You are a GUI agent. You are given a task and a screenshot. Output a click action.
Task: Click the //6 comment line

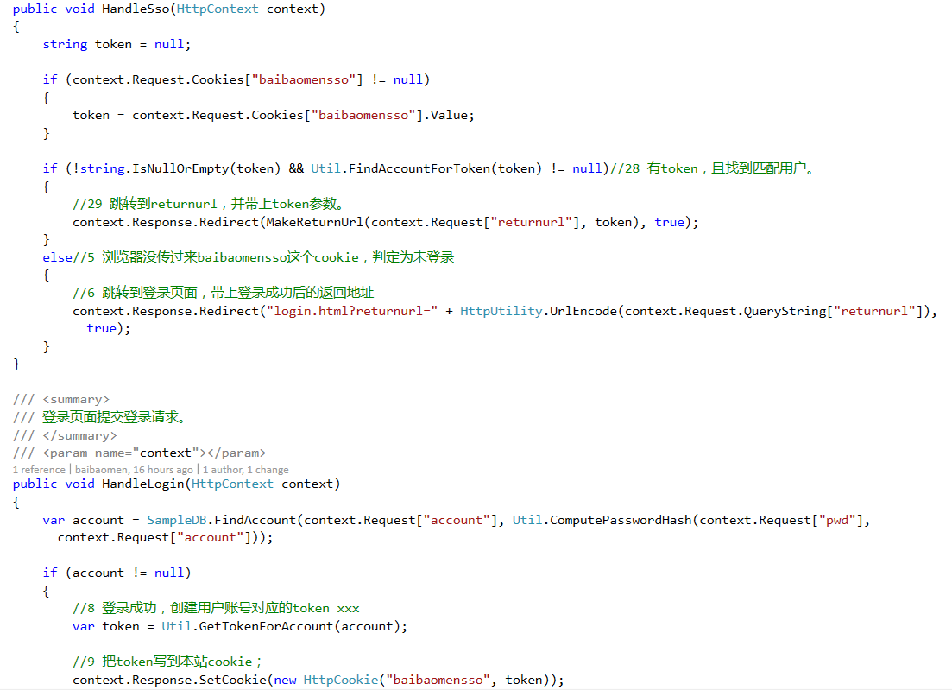223,294
